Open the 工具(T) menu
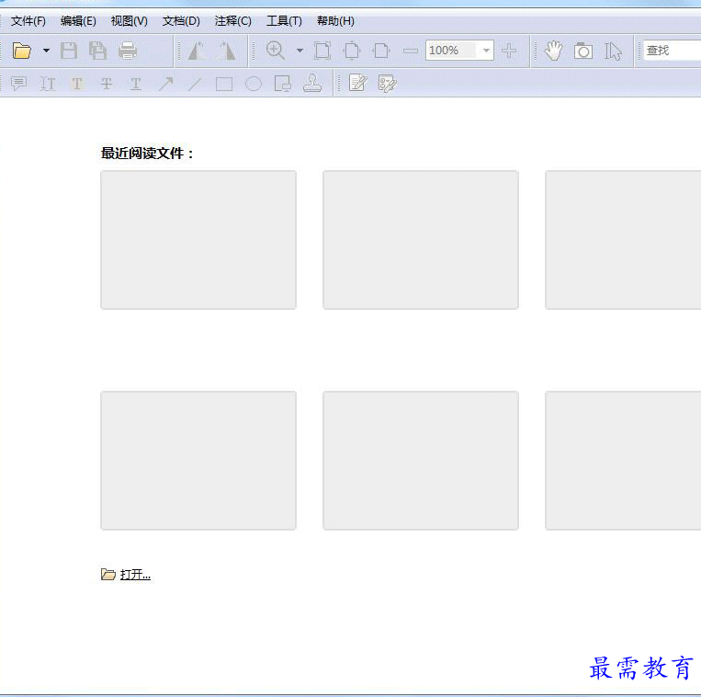The image size is (701, 697). coord(284,21)
